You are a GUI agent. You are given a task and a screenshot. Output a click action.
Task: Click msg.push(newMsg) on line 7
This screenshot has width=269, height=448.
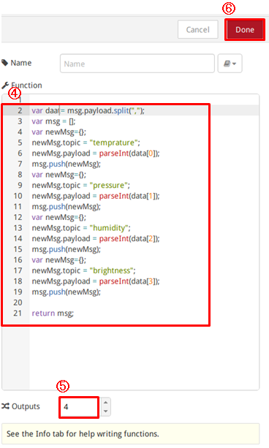[x=66, y=164]
